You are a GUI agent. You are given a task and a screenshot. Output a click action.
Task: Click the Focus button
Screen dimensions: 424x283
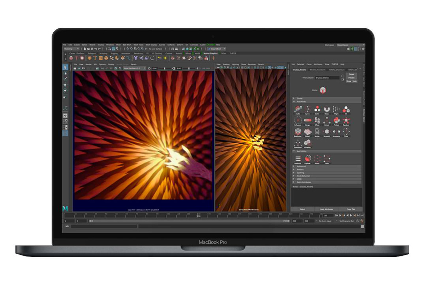point(351,74)
